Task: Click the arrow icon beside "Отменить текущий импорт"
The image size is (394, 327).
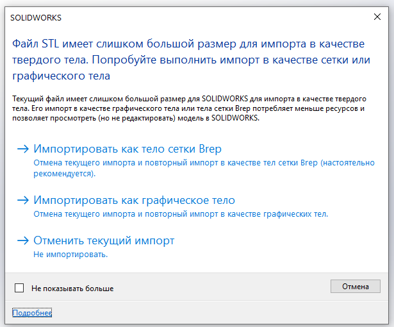Action: click(24, 241)
